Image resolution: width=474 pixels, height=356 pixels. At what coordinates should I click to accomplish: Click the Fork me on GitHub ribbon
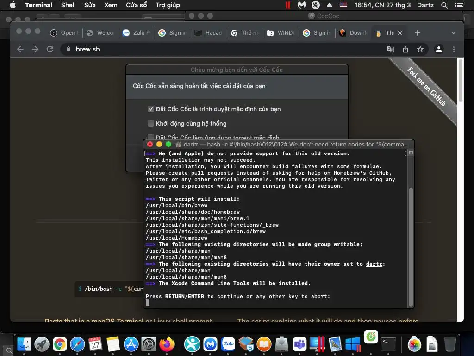[x=426, y=86]
